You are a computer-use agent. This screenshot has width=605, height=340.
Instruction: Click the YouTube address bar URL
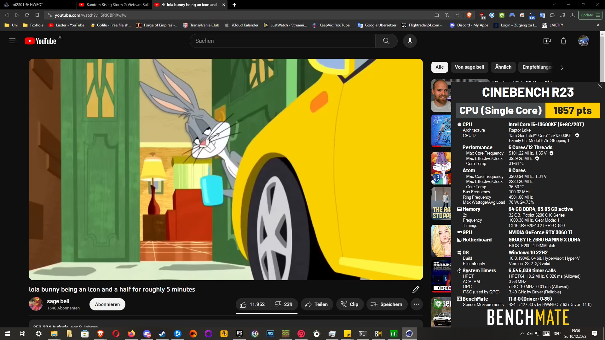tap(90, 15)
